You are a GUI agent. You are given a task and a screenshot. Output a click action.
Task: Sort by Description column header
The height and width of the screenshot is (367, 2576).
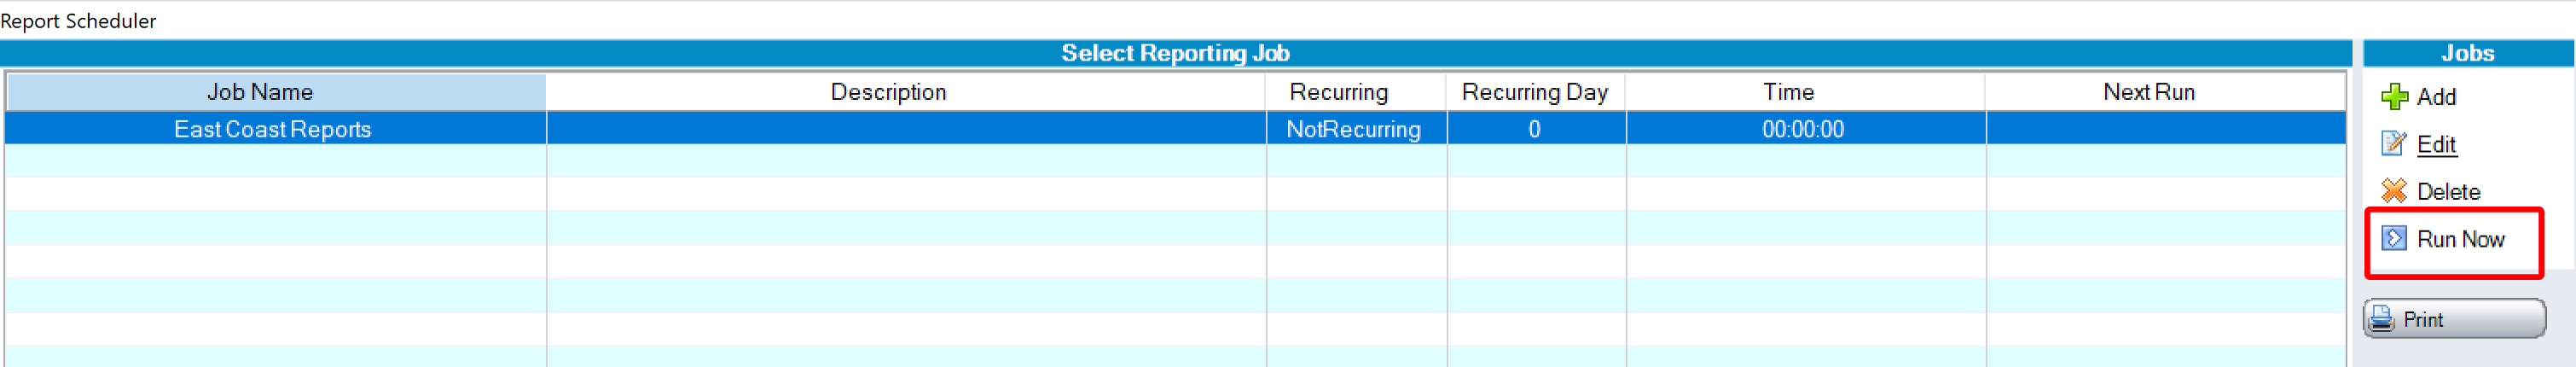906,92
